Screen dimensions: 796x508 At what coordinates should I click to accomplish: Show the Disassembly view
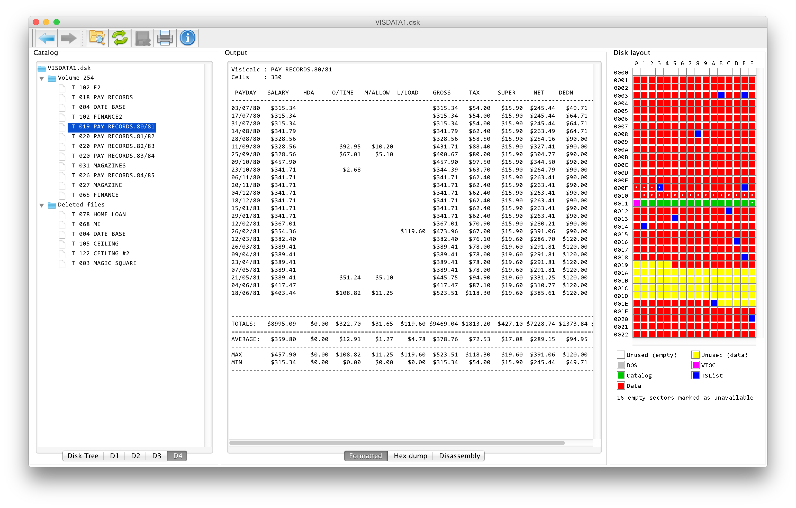coord(459,456)
